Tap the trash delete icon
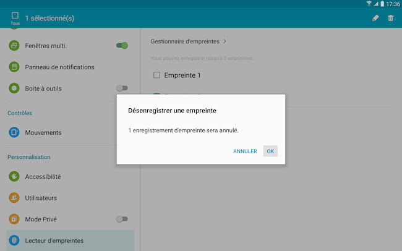The height and width of the screenshot is (251, 402). [390, 18]
